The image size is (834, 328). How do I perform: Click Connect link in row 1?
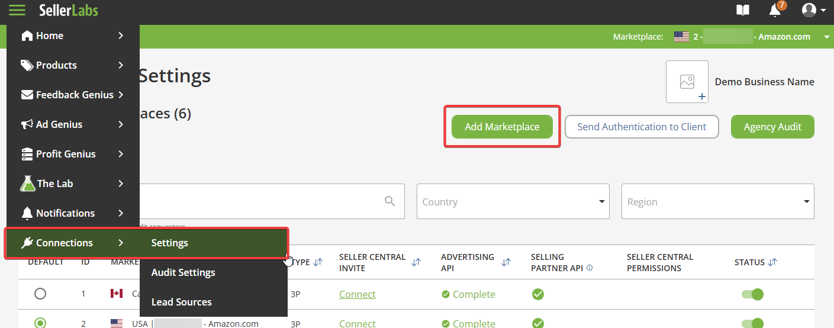(358, 294)
